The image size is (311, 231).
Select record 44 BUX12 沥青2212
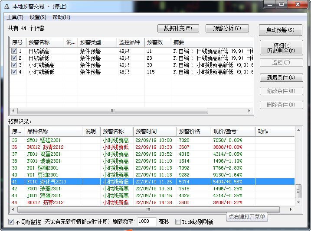point(153,202)
